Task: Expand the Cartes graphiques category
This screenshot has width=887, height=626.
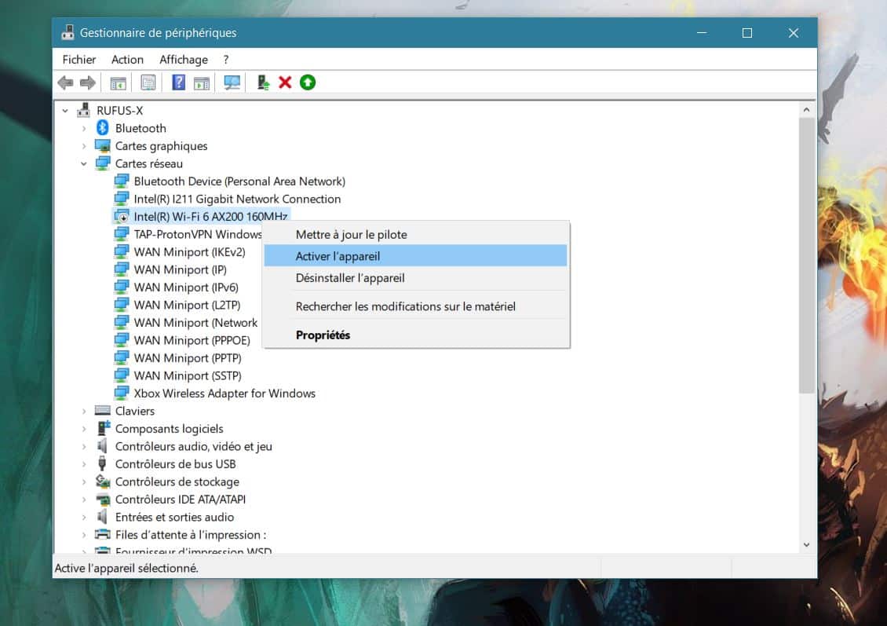Action: tap(84, 146)
